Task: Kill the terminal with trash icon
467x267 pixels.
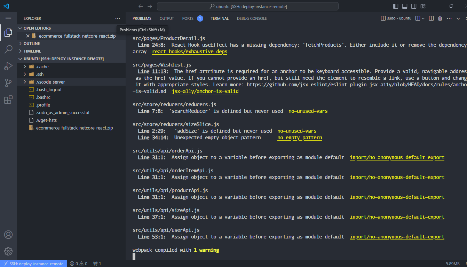Action: (440, 18)
